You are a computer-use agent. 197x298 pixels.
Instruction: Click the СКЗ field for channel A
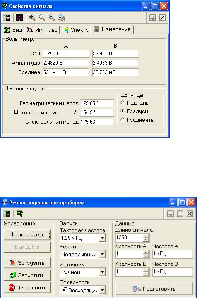point(66,54)
